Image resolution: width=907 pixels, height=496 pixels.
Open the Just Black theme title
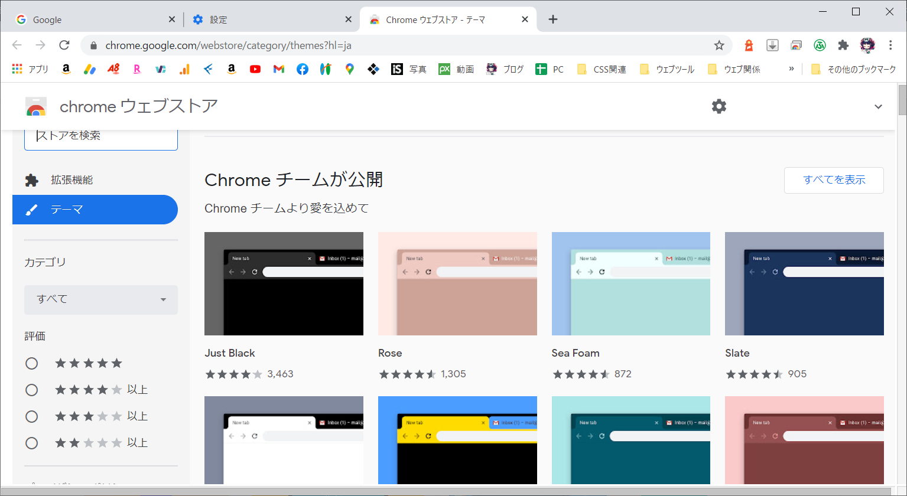coord(230,353)
